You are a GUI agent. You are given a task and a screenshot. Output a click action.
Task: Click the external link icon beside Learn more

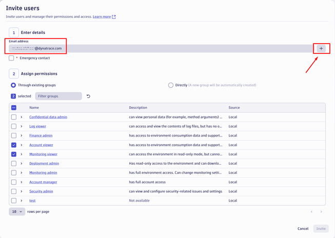tap(114, 17)
